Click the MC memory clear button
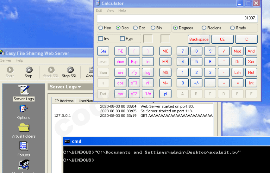 pyautogui.click(x=165, y=51)
